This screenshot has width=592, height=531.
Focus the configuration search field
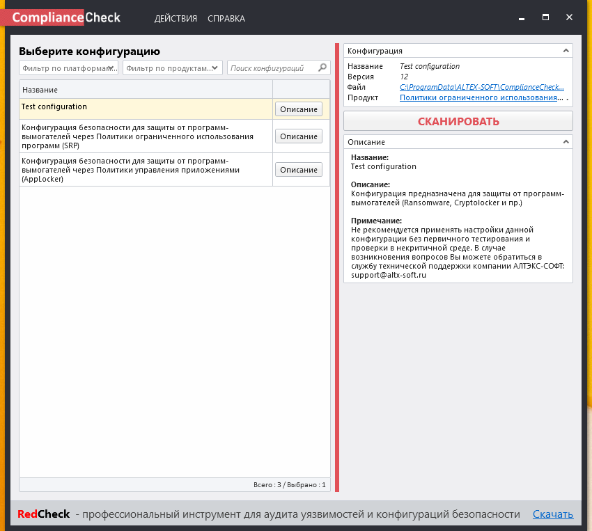coord(279,68)
